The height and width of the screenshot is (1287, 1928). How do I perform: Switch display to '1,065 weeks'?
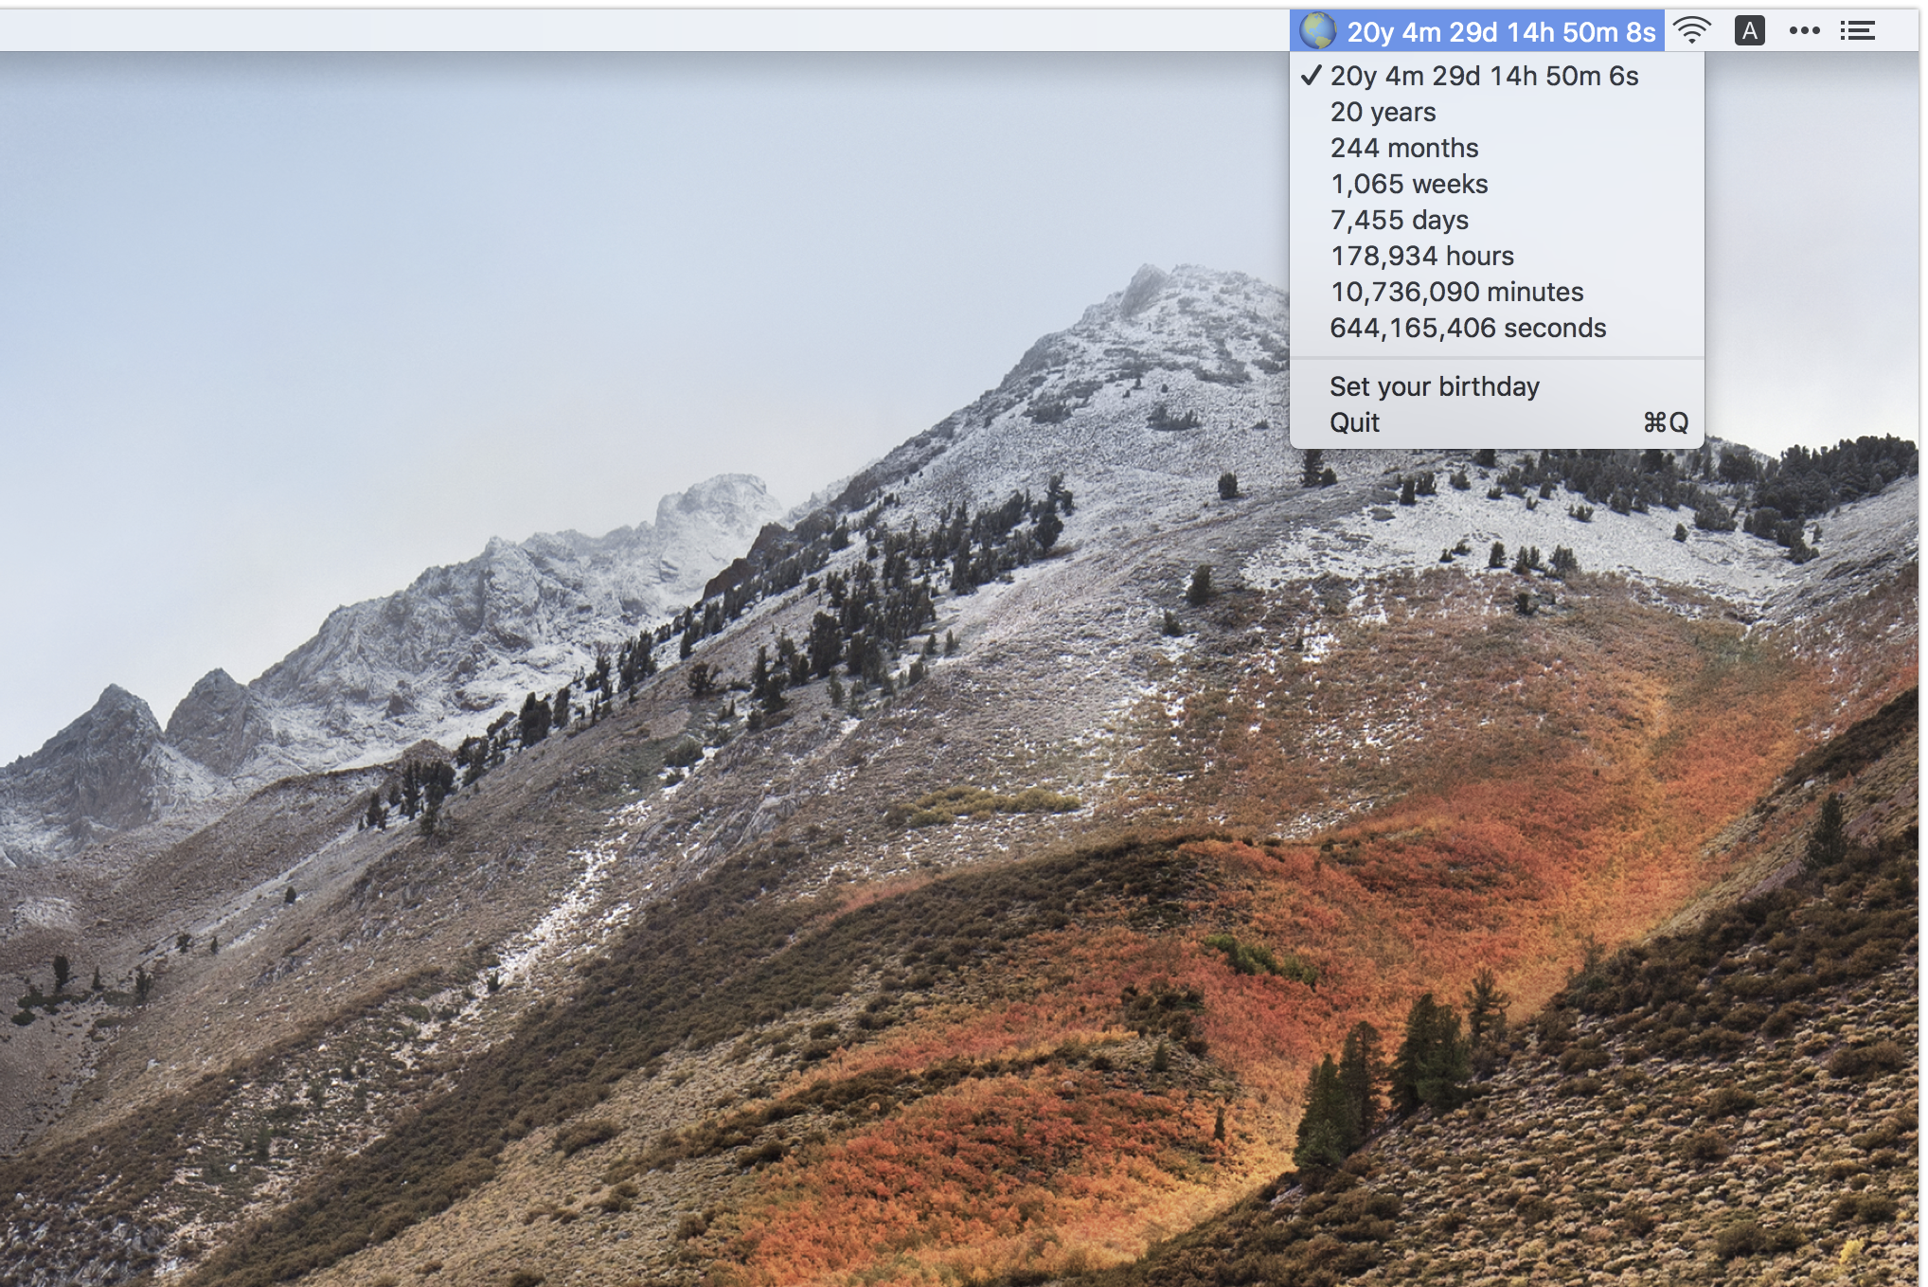click(x=1408, y=184)
